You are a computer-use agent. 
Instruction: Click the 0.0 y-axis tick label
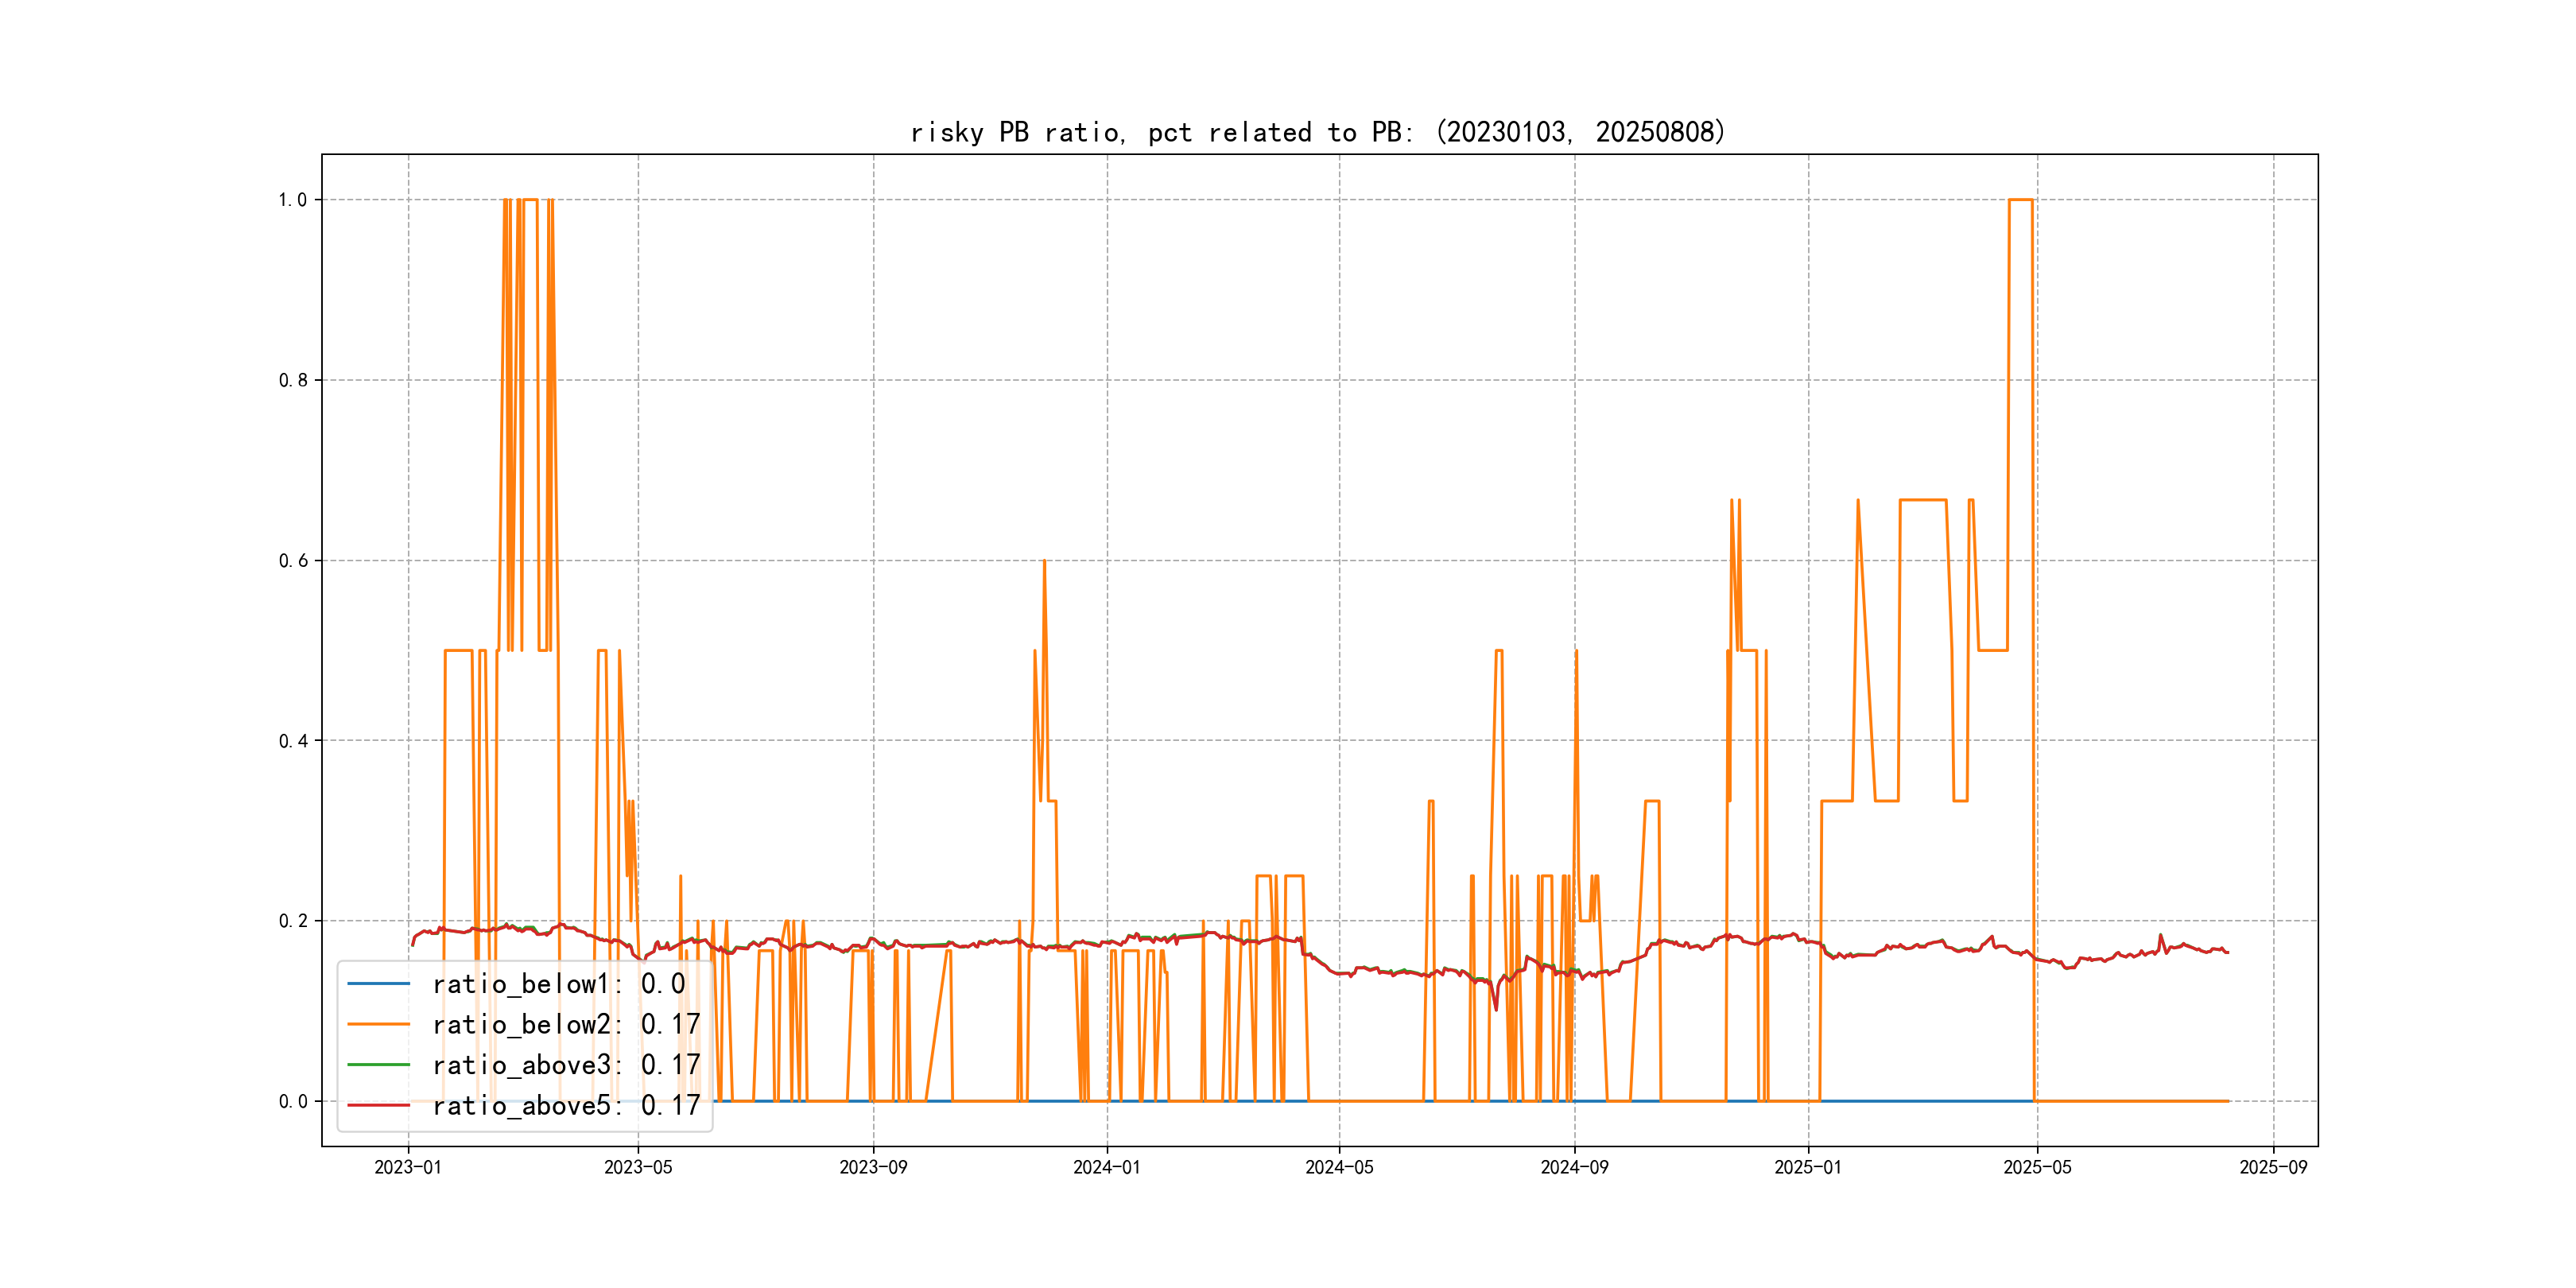(292, 1101)
